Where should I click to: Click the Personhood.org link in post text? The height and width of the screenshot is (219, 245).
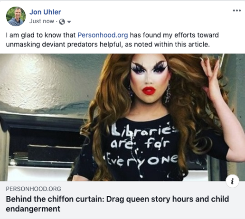[x=103, y=35]
